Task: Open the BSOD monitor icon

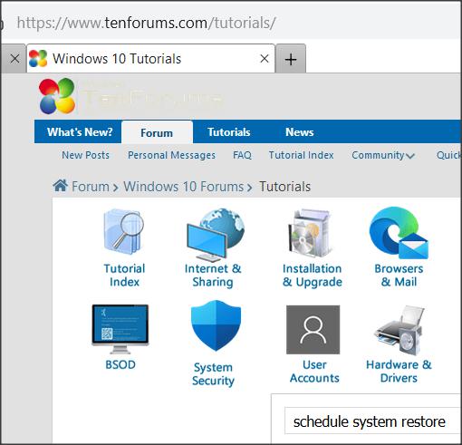Action: click(x=120, y=329)
